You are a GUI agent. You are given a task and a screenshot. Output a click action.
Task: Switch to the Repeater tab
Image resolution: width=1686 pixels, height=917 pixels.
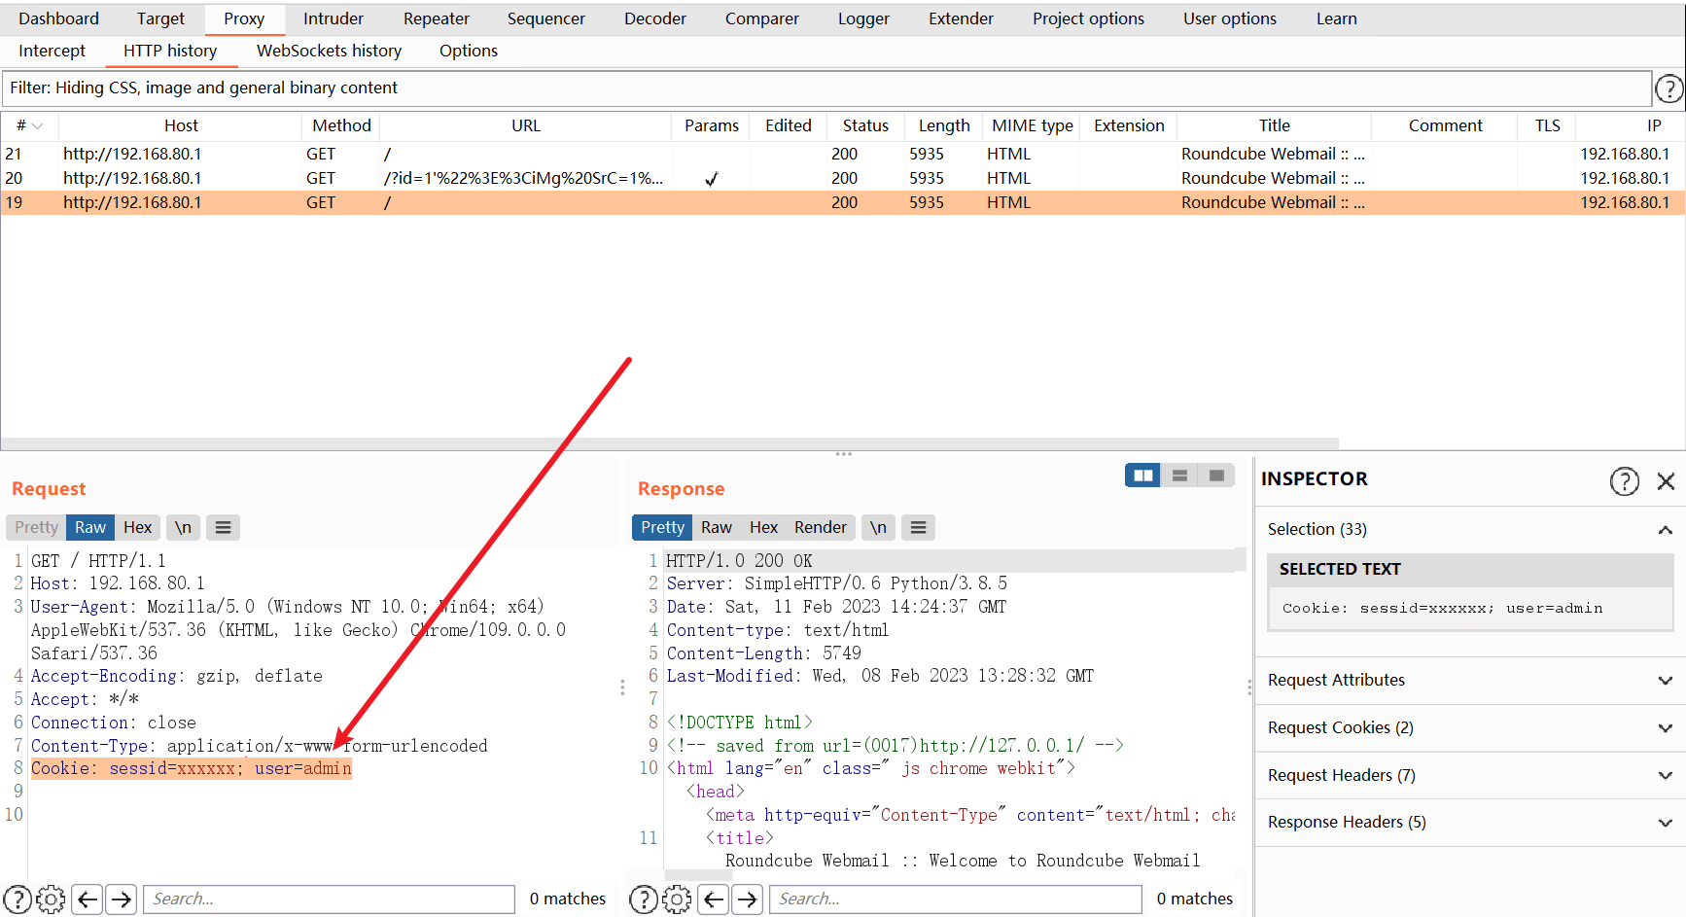436,18
